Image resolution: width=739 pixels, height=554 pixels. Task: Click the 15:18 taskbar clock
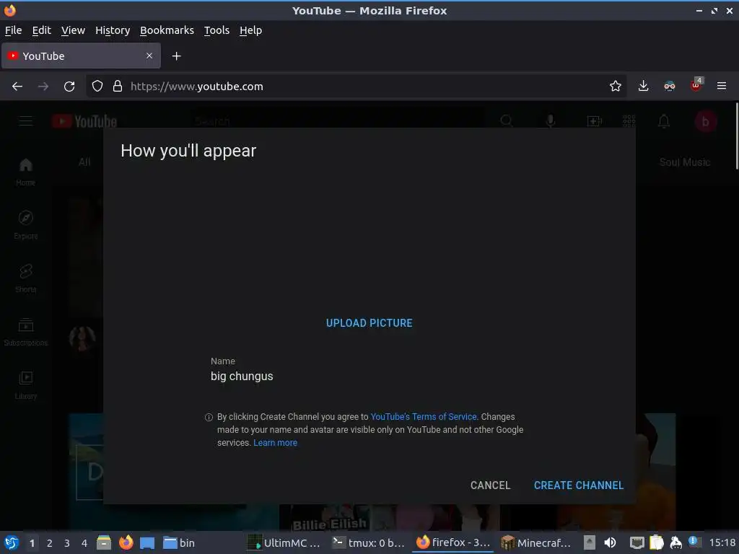pos(722,542)
